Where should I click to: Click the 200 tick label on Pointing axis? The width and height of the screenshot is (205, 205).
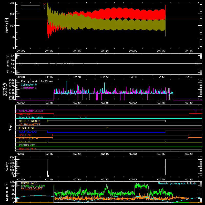pyautogui.click(x=12, y=3)
